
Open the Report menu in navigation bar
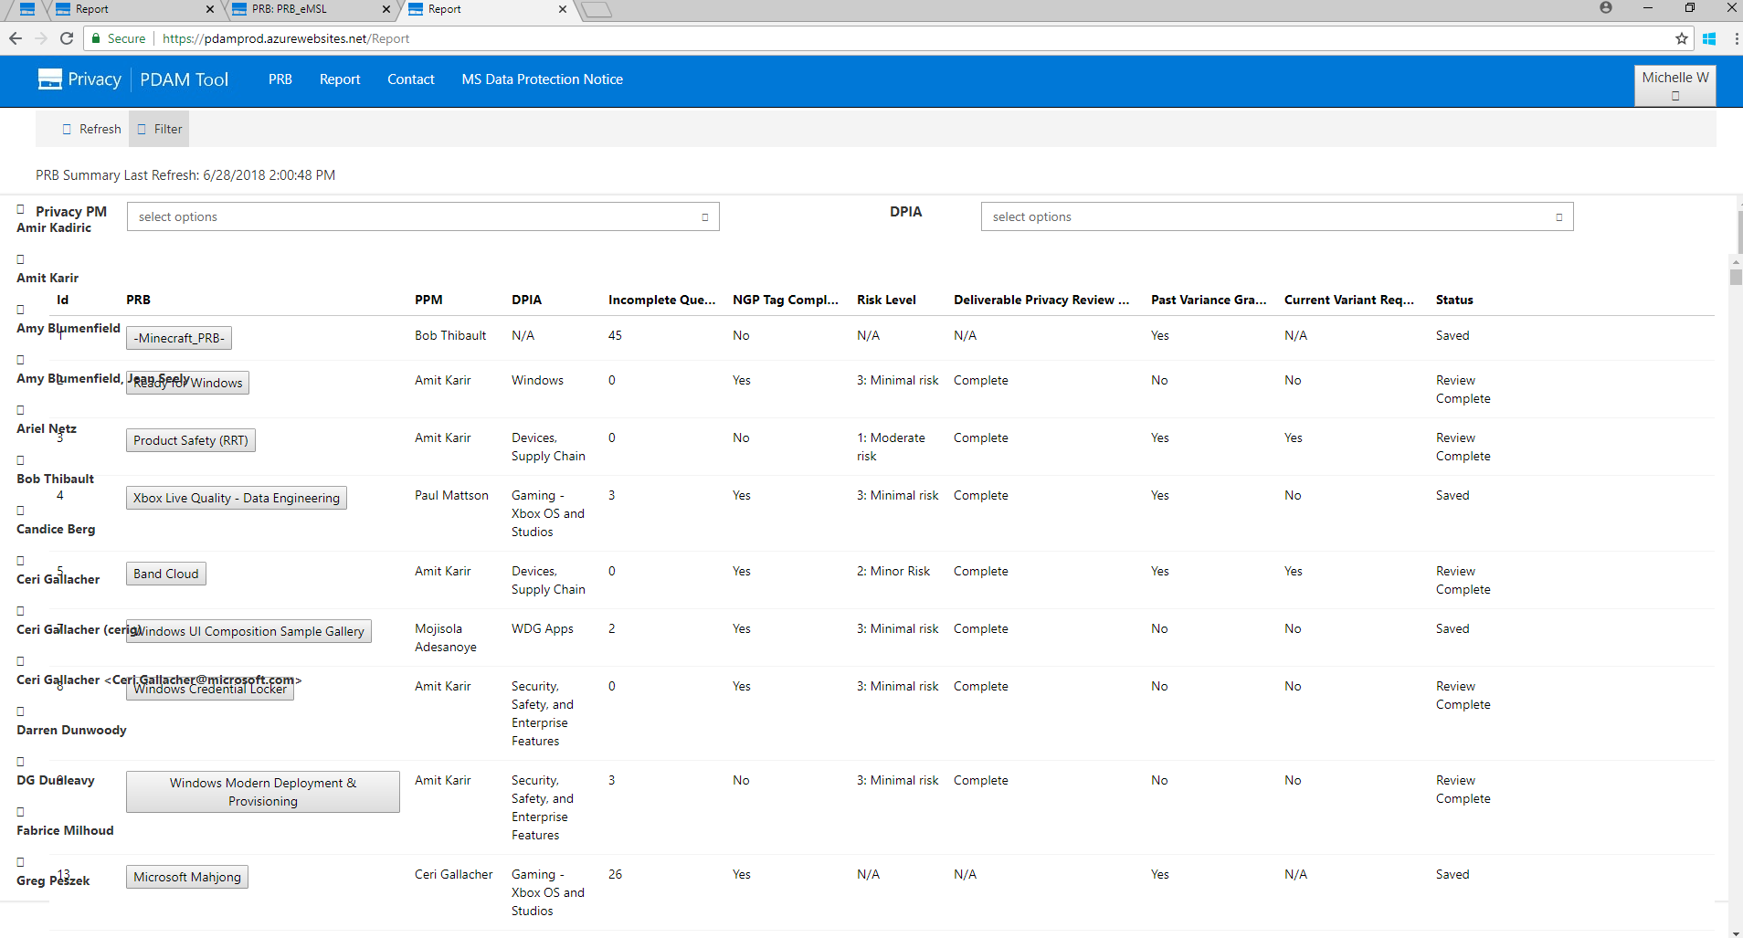pos(339,79)
